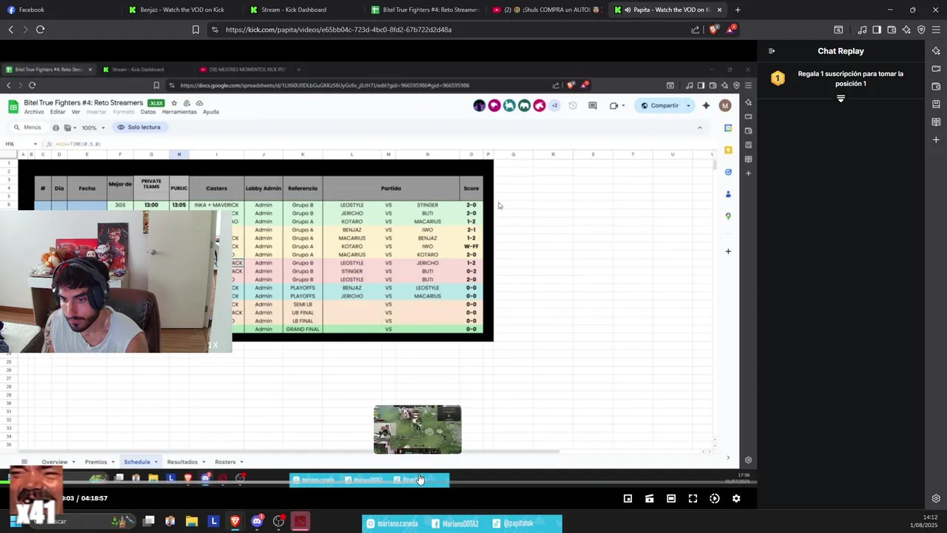Image resolution: width=947 pixels, height=533 pixels.
Task: Open File Explorer from the taskbar
Action: click(x=192, y=521)
